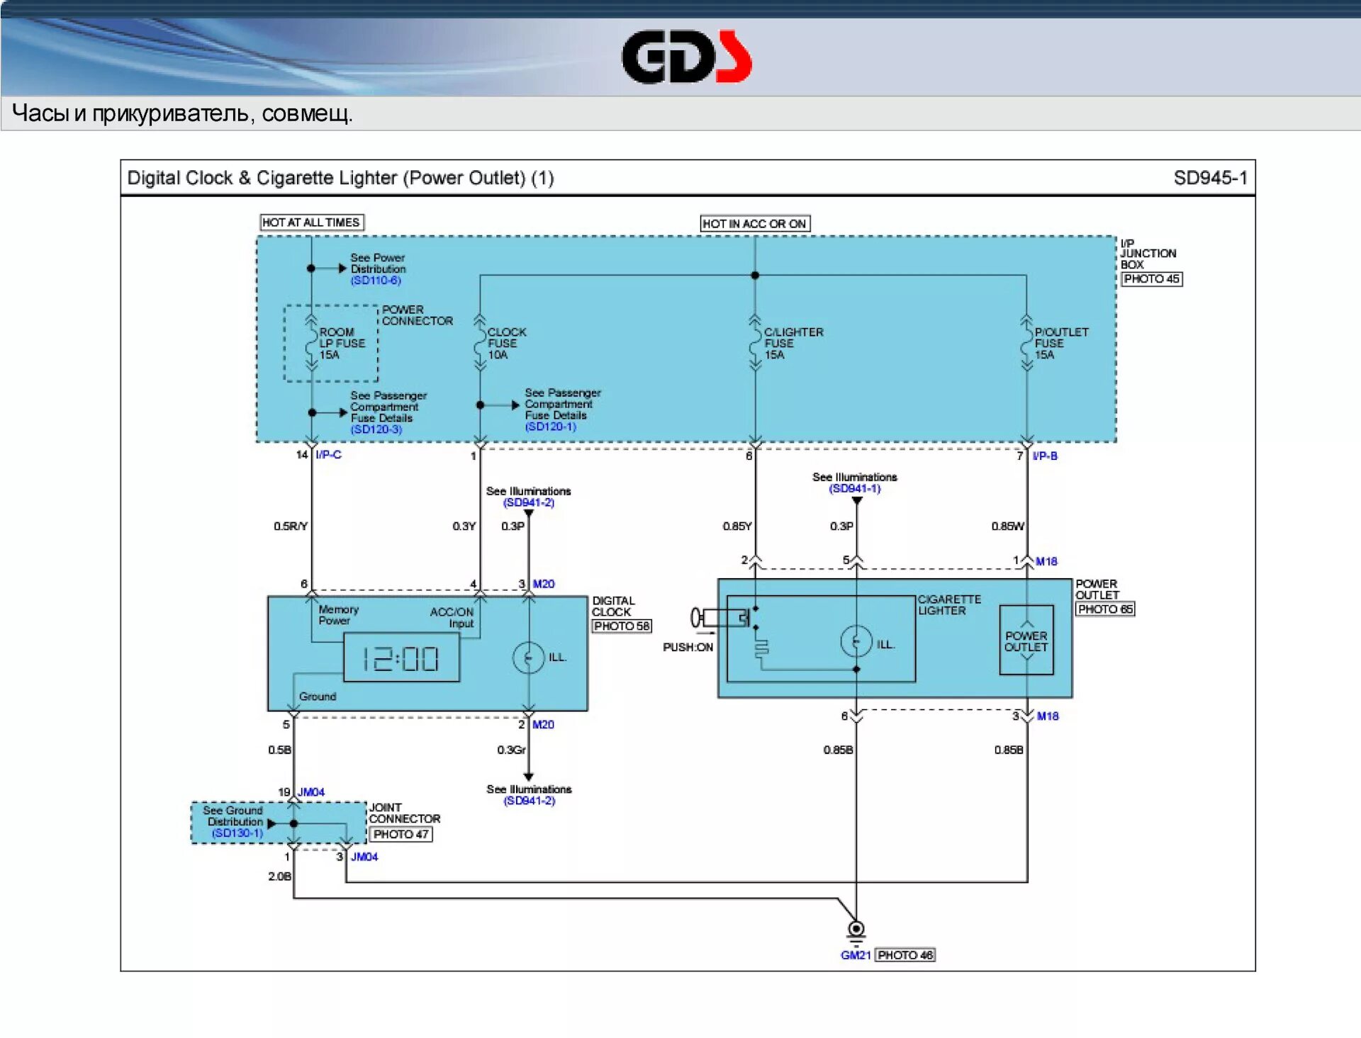Click the 'ACC/ON Input' label
This screenshot has width=1361, height=1038.
[452, 618]
